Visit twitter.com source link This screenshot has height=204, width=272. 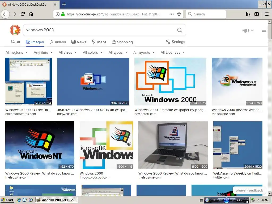(221, 177)
